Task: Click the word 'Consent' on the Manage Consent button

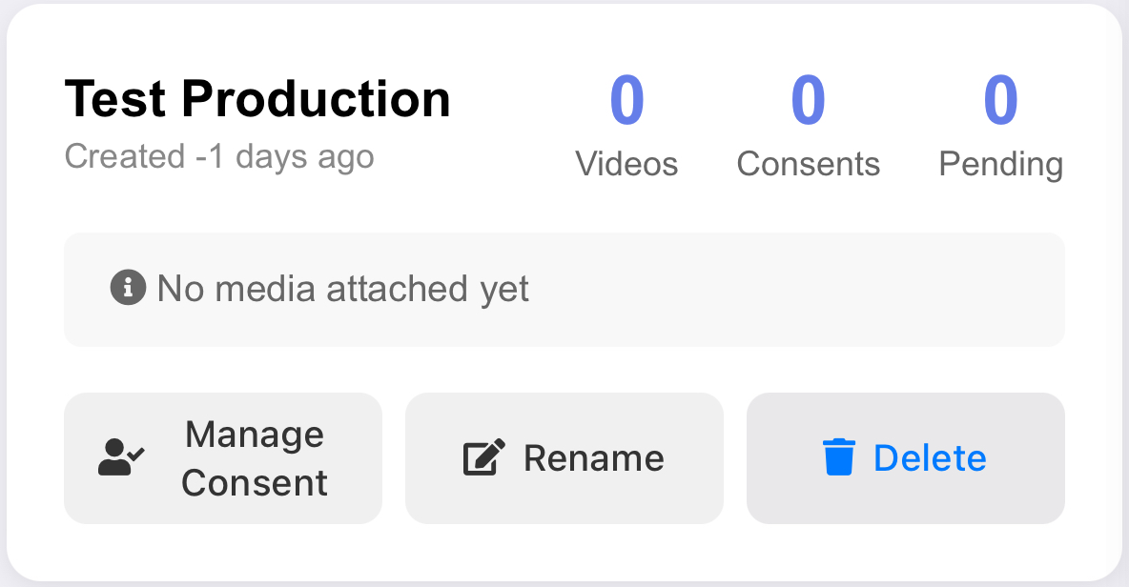Action: [x=255, y=483]
